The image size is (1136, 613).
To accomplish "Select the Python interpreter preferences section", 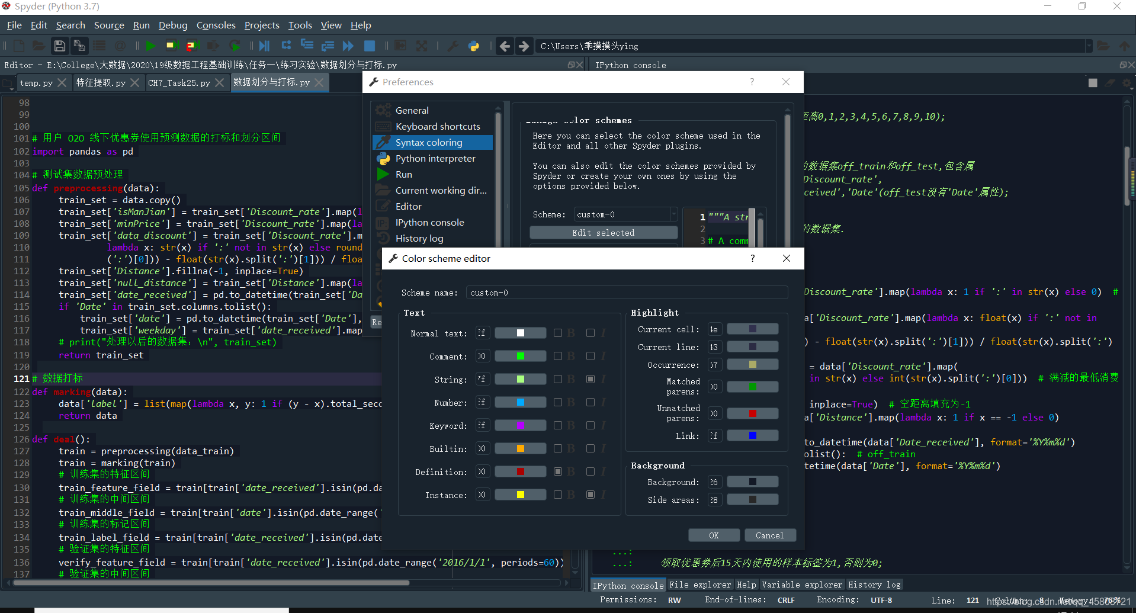I will coord(435,158).
